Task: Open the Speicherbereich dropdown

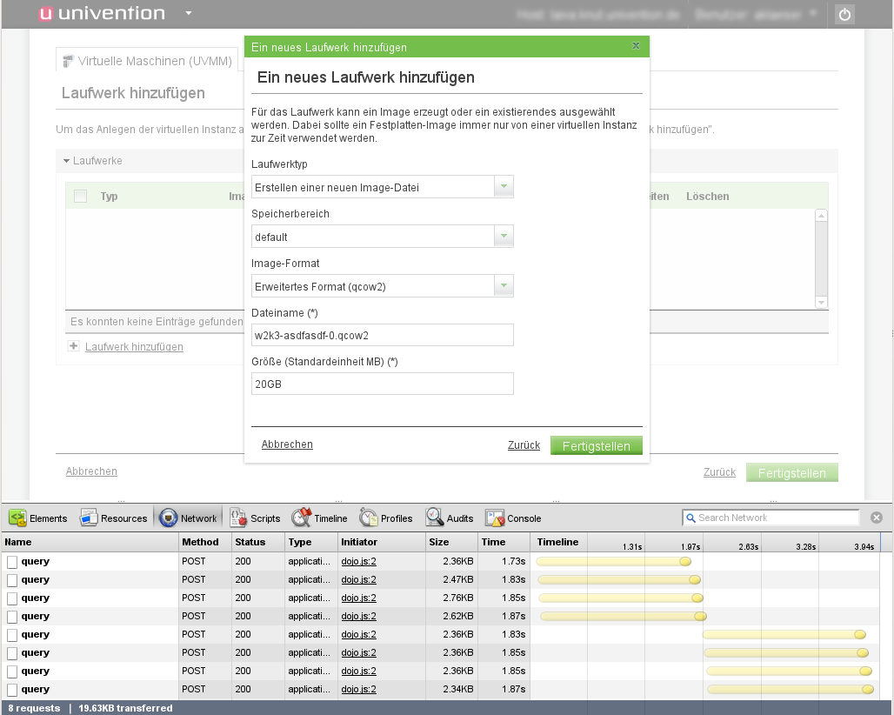Action: point(504,237)
